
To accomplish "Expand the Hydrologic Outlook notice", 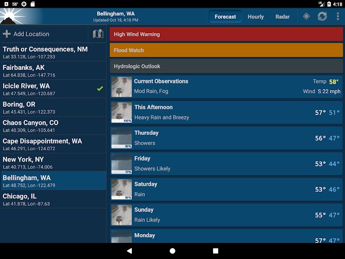I will tap(226, 66).
